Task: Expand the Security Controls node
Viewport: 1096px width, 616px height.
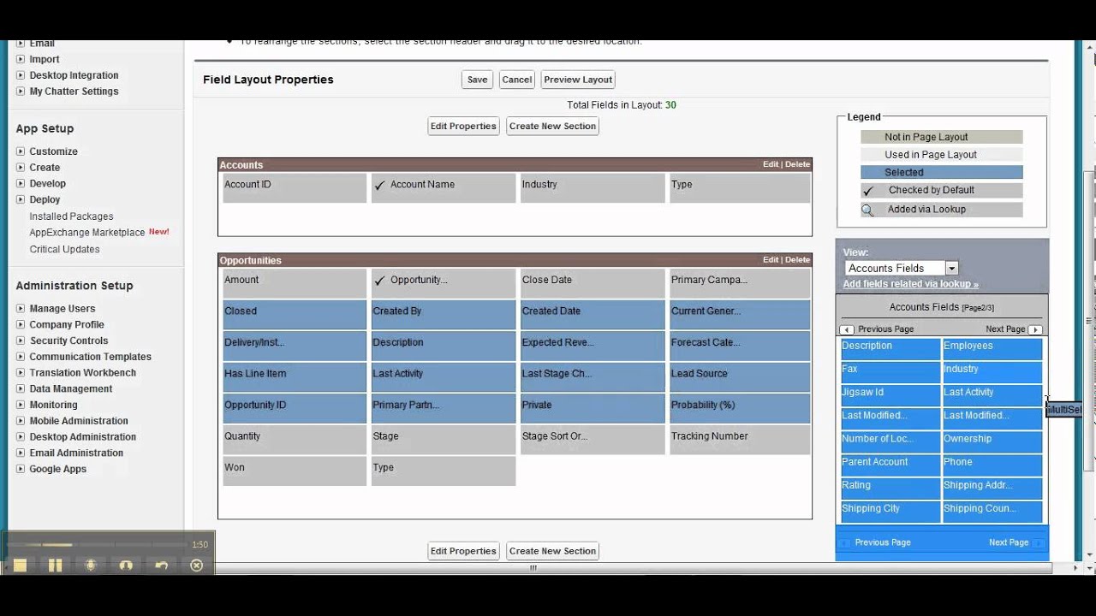Action: click(21, 341)
